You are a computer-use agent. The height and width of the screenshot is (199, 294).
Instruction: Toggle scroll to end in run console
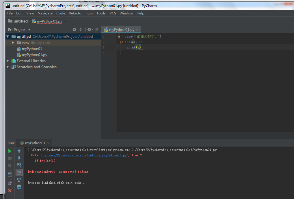coord(19,172)
